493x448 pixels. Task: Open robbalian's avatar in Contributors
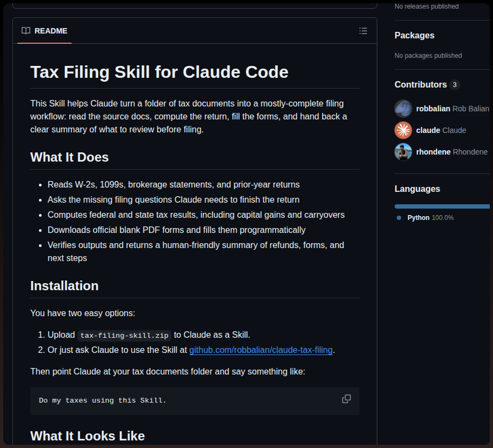coord(403,109)
